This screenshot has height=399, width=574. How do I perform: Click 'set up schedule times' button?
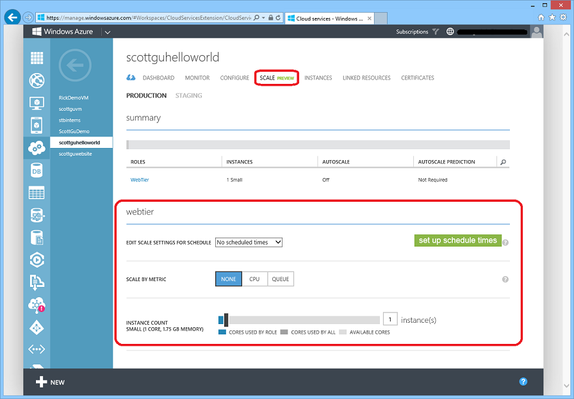click(x=458, y=241)
